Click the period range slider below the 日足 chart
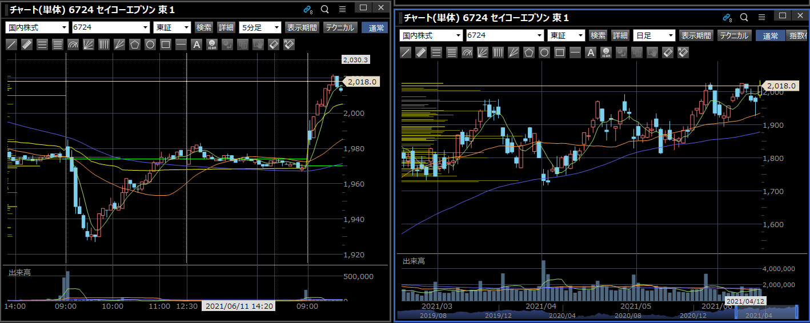 click(765, 312)
